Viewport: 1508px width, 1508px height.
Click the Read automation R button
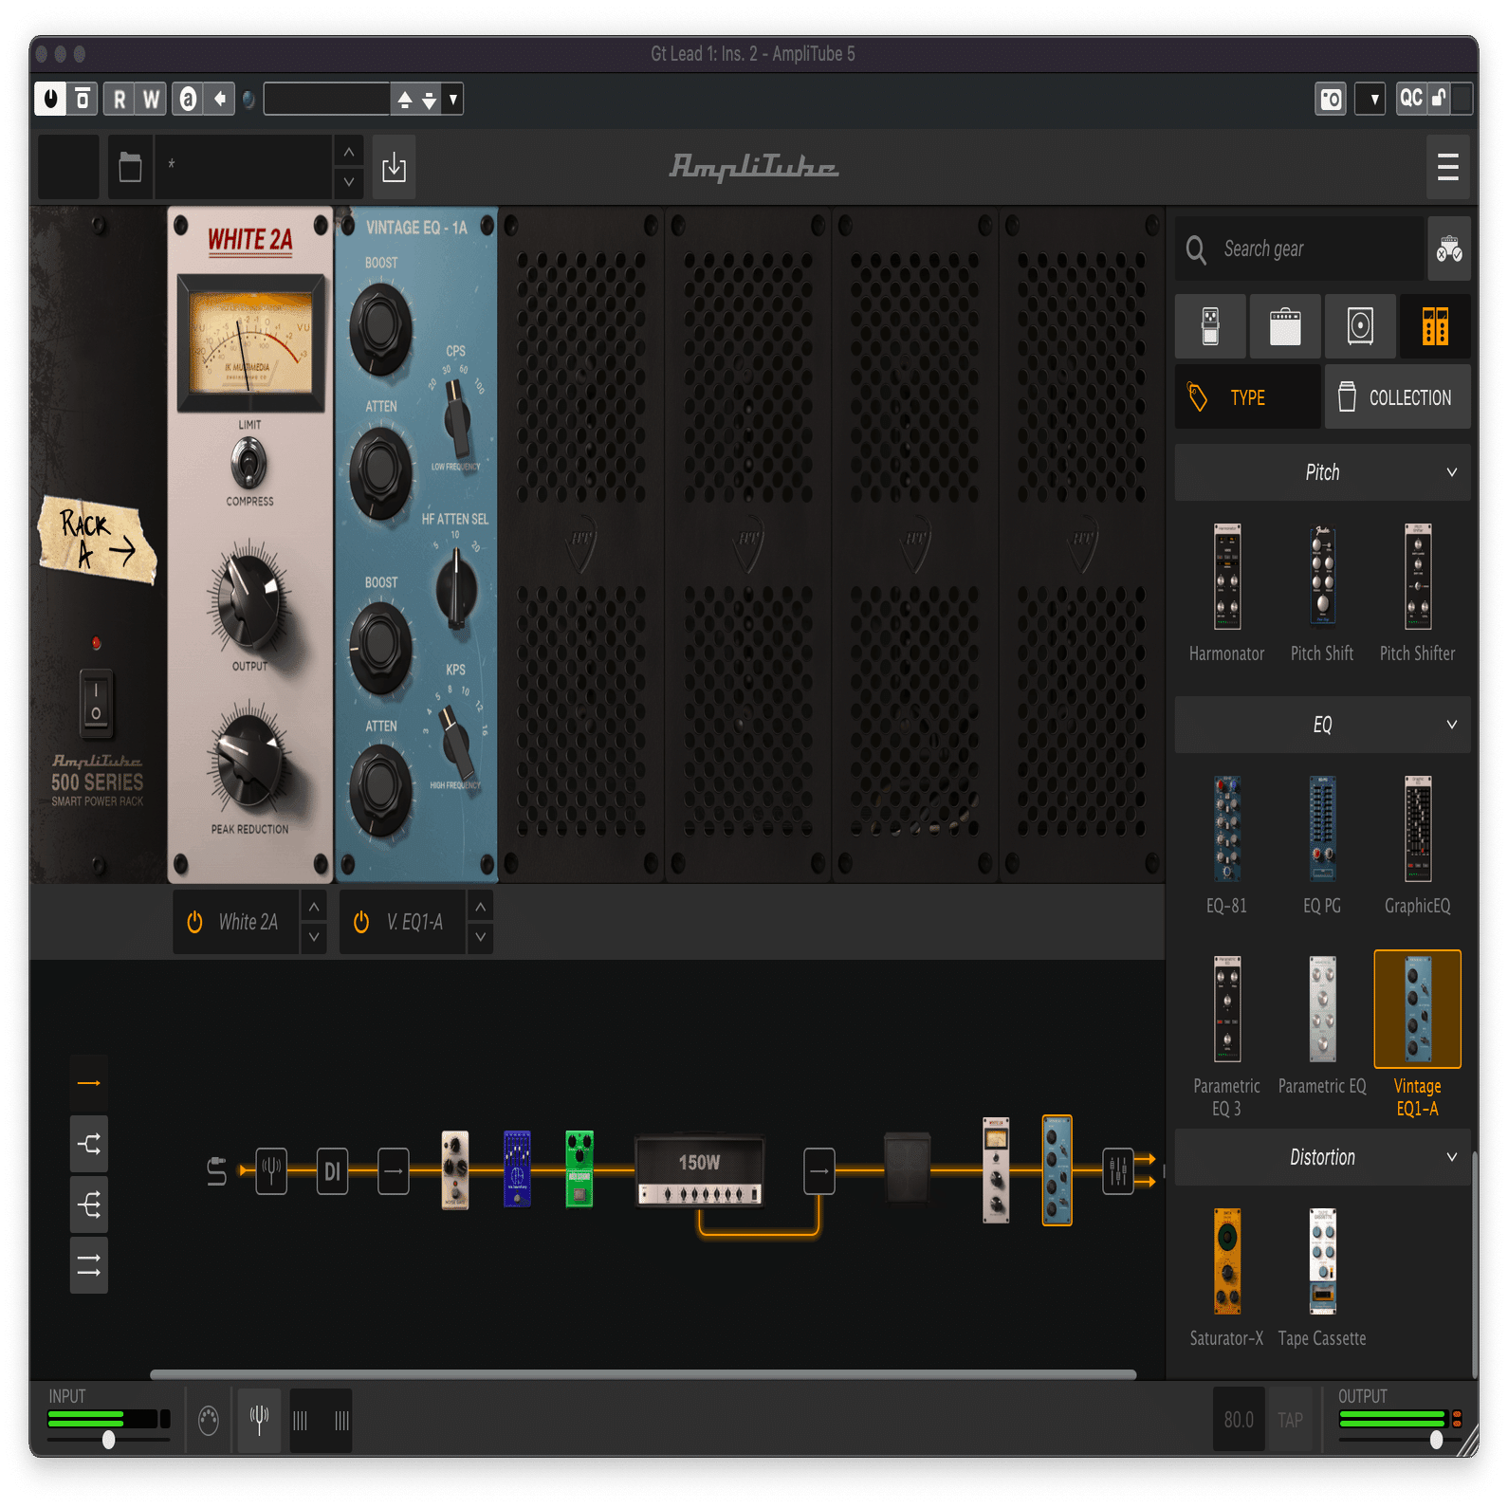coord(120,99)
